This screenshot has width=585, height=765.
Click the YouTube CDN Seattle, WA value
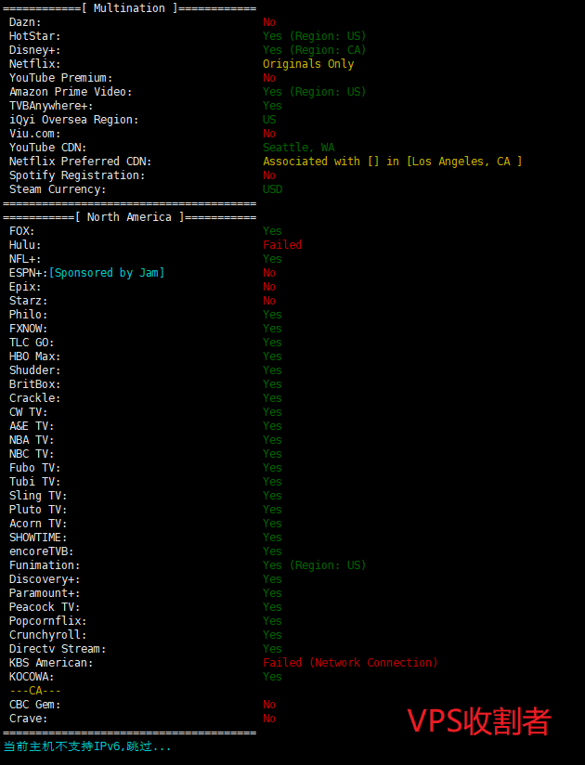point(299,148)
